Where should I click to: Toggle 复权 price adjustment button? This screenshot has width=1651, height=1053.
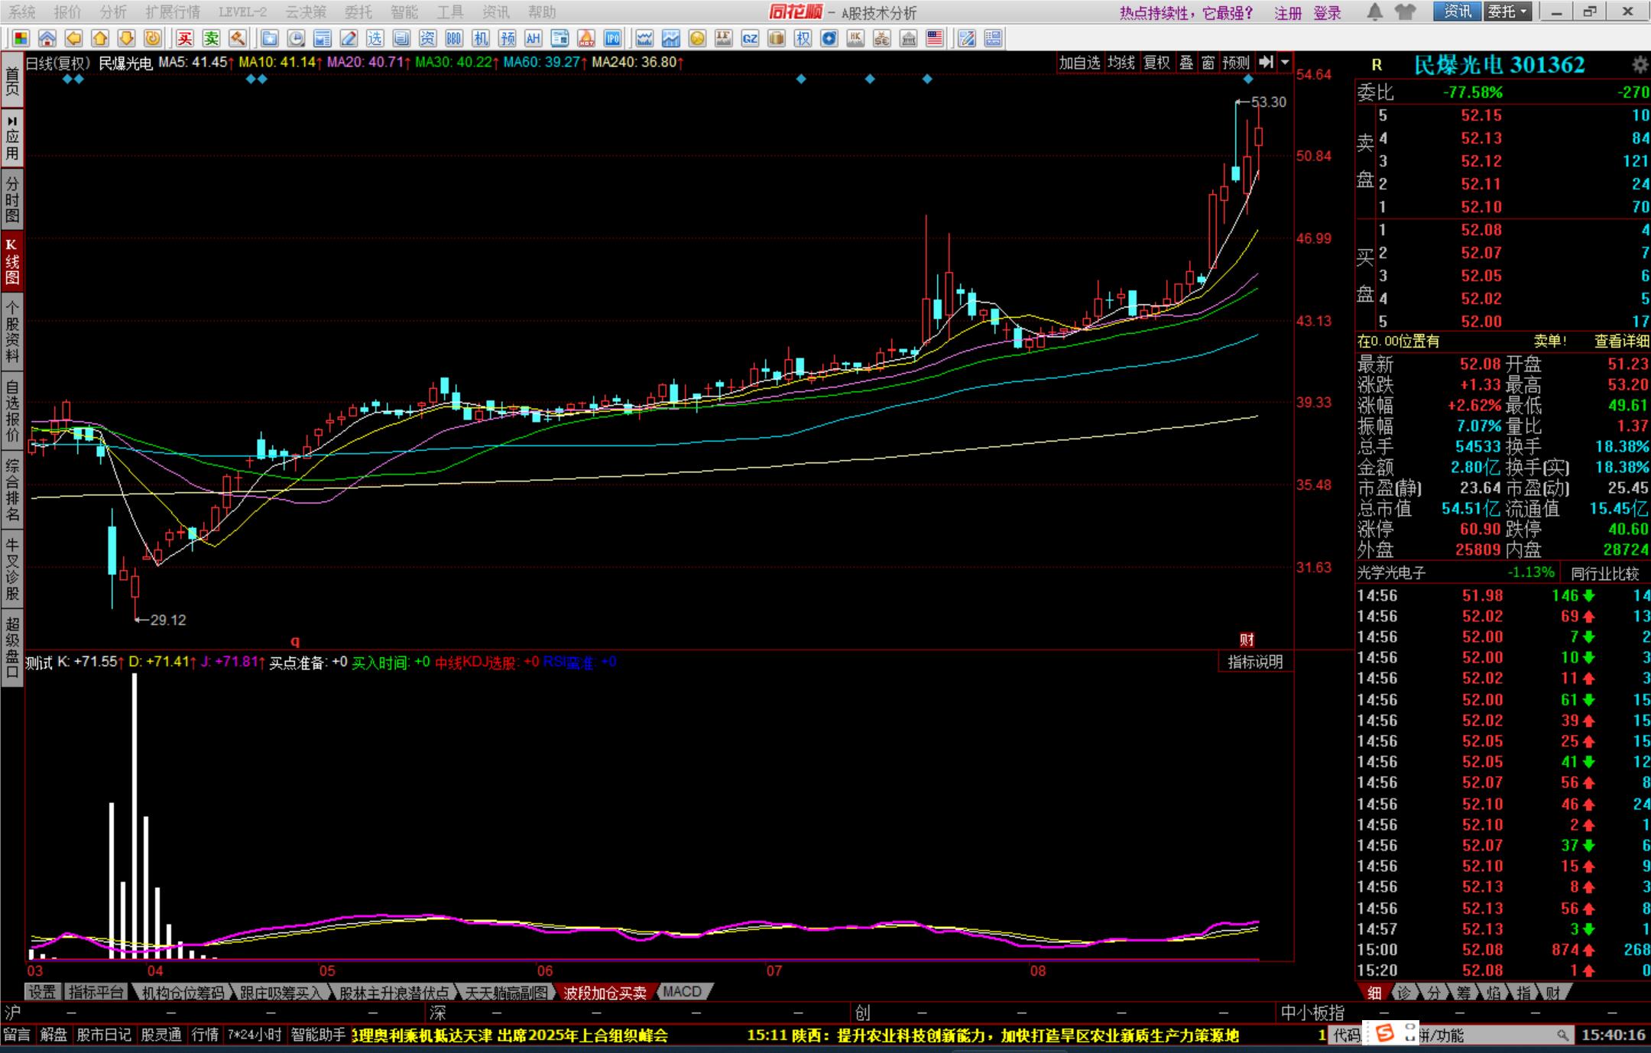coord(1156,63)
